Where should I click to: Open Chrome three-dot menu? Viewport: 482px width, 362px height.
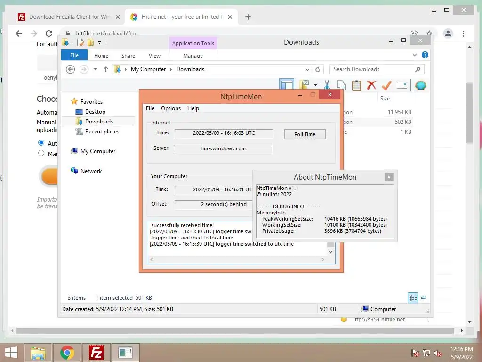pyautogui.click(x=463, y=33)
